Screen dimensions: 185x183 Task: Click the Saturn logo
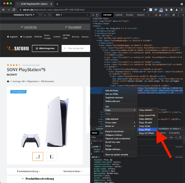coord(18,48)
